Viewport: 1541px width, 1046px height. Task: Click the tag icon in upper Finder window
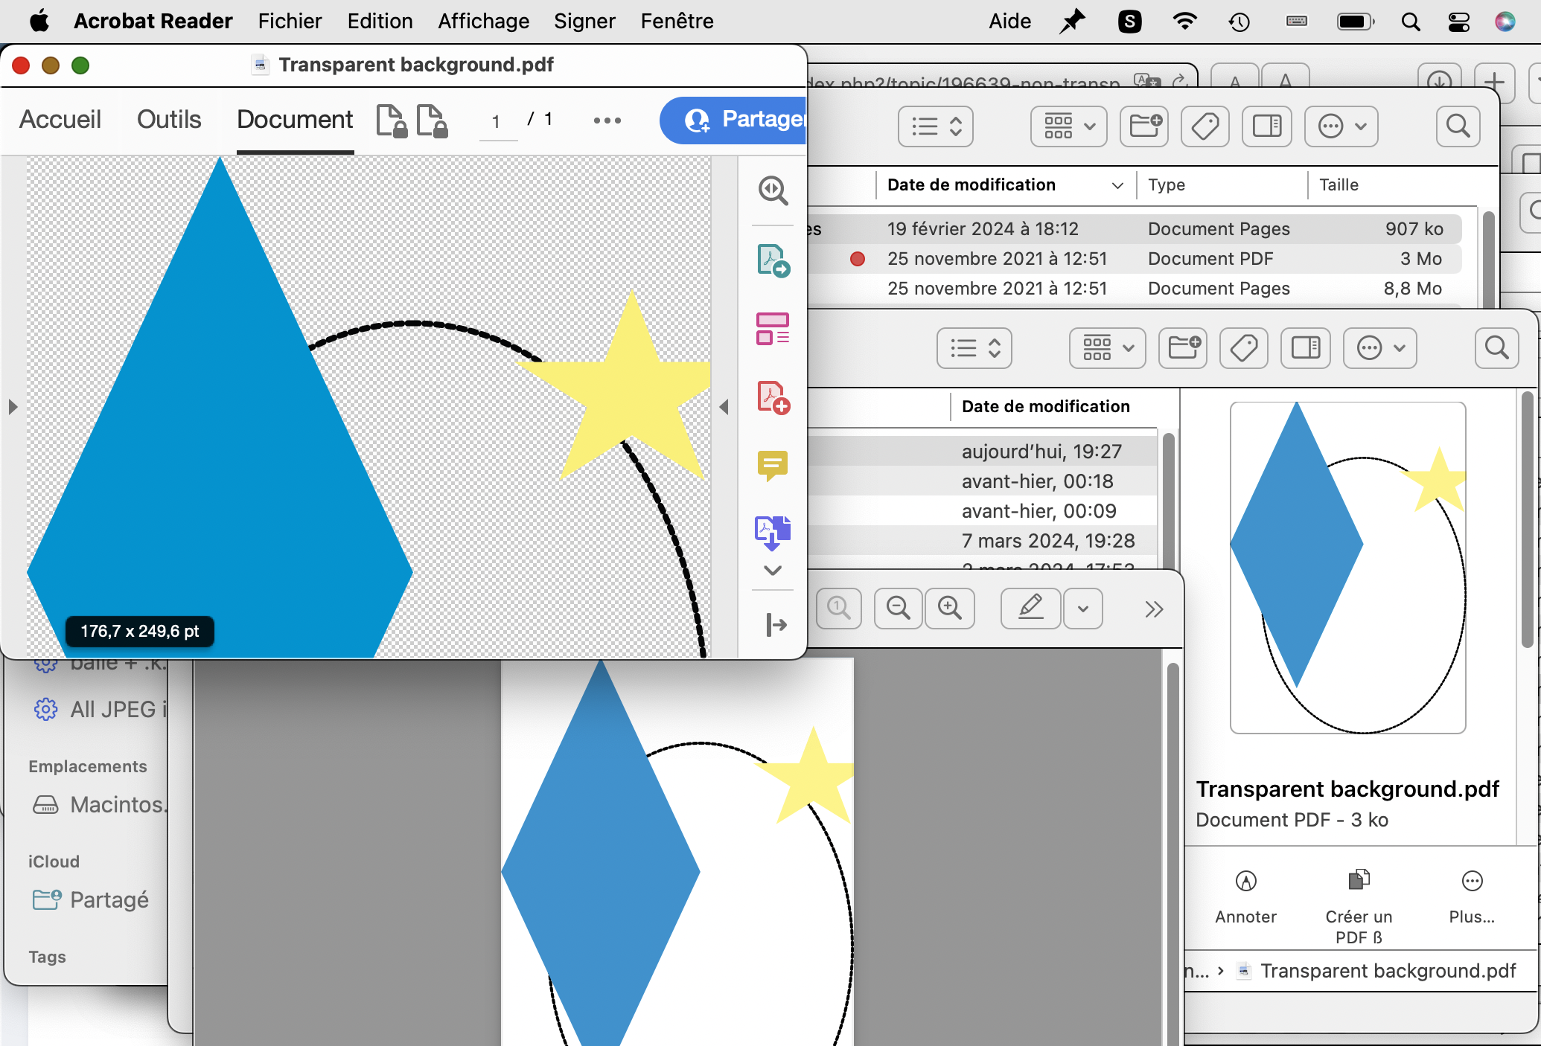1205,126
